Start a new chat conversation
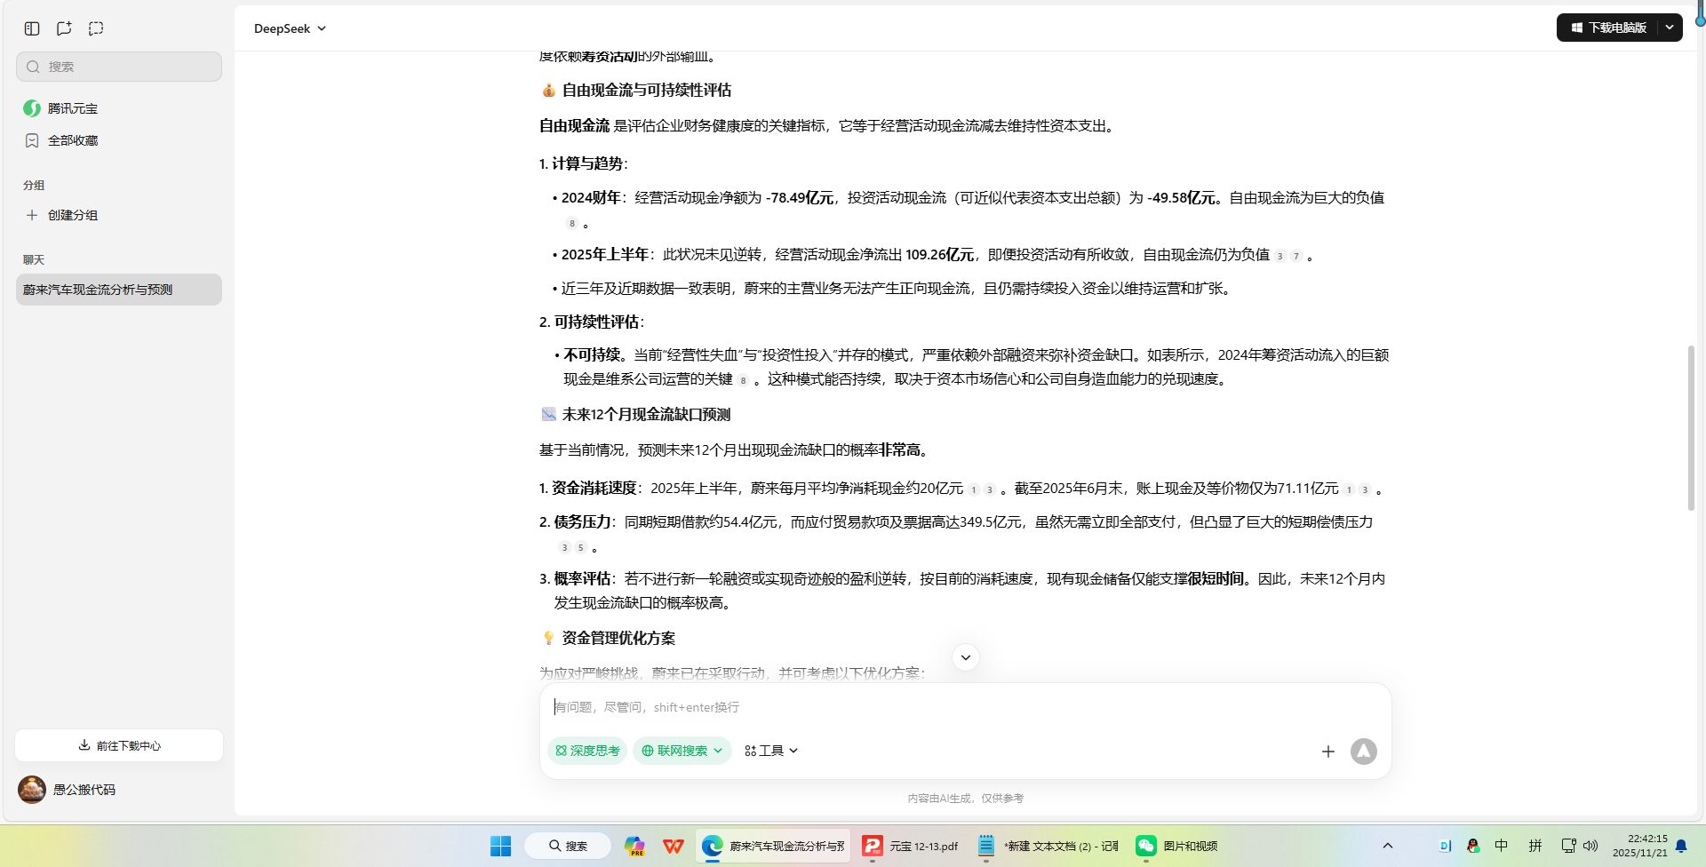Viewport: 1706px width, 867px height. click(63, 28)
